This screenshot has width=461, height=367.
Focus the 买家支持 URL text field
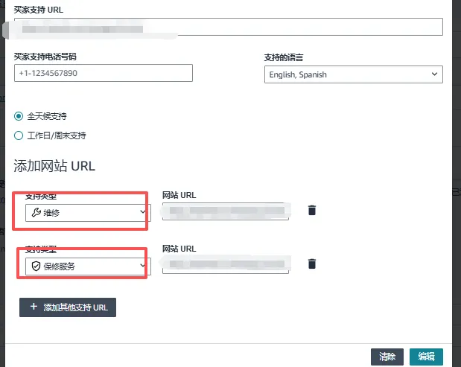(229, 27)
